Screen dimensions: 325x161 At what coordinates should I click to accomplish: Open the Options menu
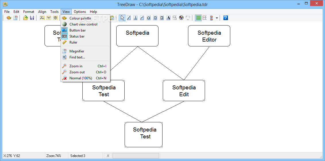pyautogui.click(x=80, y=11)
